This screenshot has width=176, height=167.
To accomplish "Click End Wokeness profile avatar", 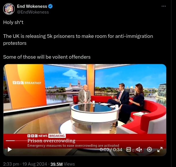I will 9,9.
